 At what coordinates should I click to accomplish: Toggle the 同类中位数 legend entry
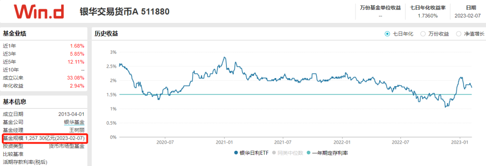[287, 153]
